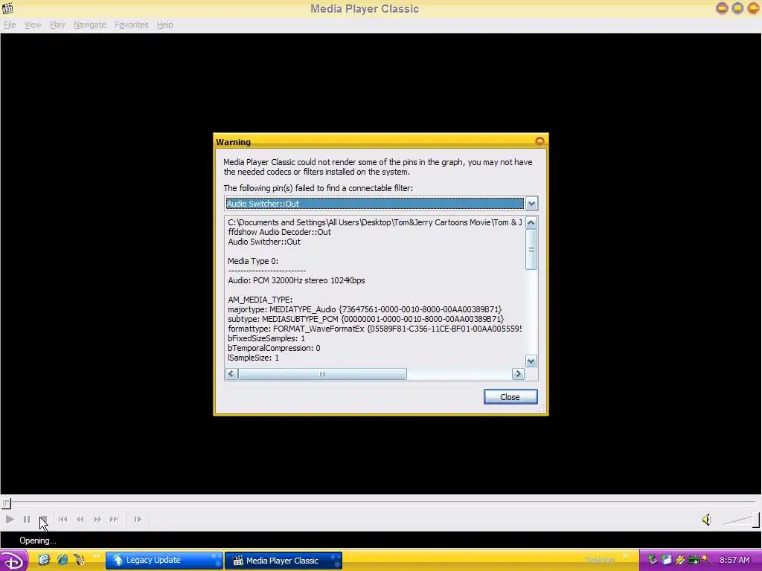Click the media player Quick Launch icon
This screenshot has height=571, width=762.
coord(79,560)
